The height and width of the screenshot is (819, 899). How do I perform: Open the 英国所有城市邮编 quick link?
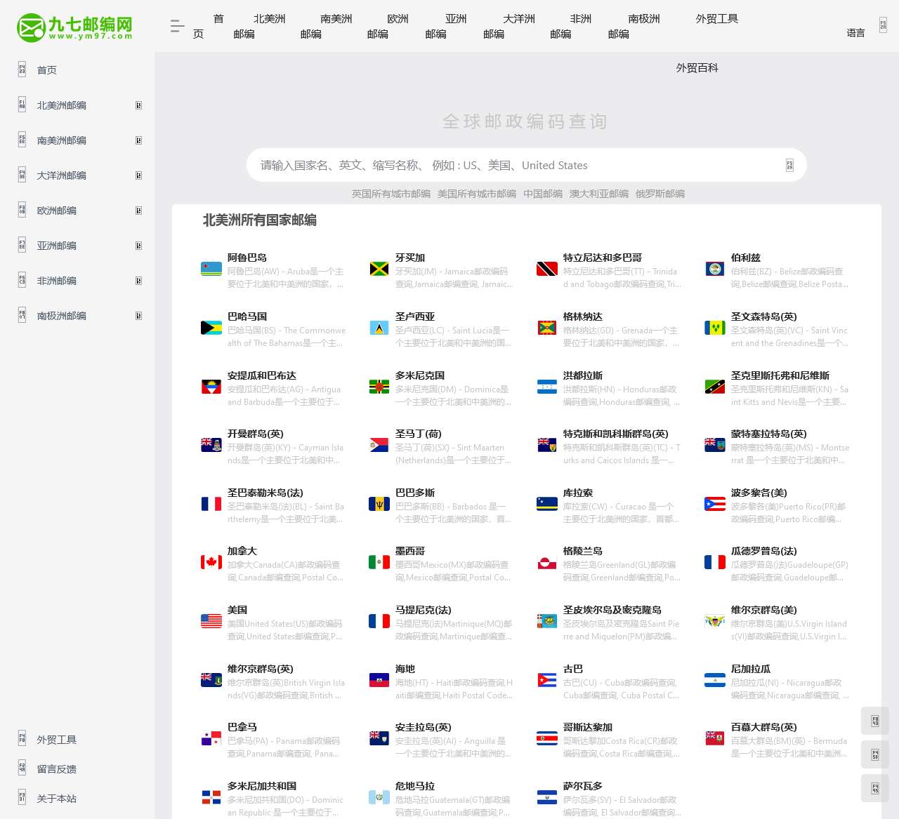tap(391, 194)
